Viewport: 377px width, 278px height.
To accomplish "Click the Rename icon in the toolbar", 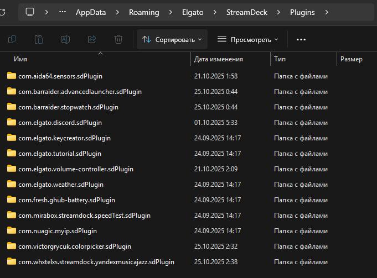I will (65, 39).
